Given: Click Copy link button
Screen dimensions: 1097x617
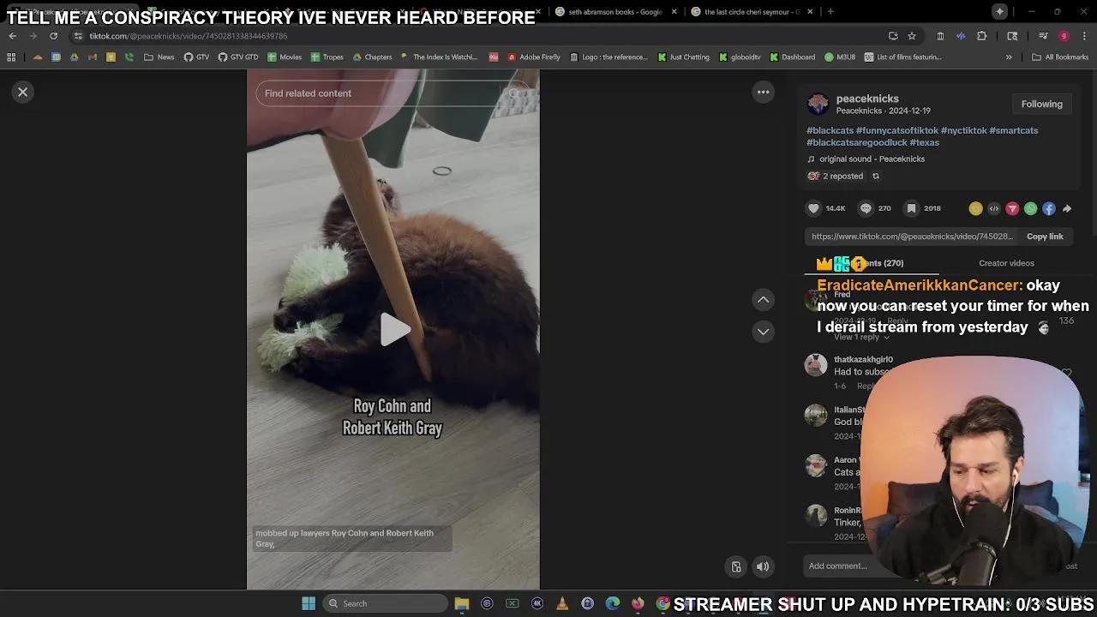Looking at the screenshot, I should 1045,237.
